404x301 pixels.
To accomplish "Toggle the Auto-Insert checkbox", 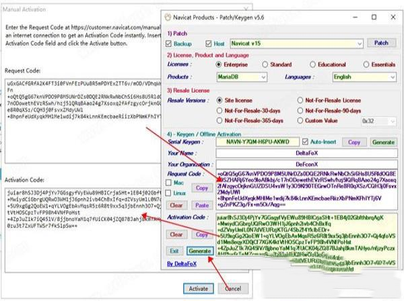I will (305, 142).
